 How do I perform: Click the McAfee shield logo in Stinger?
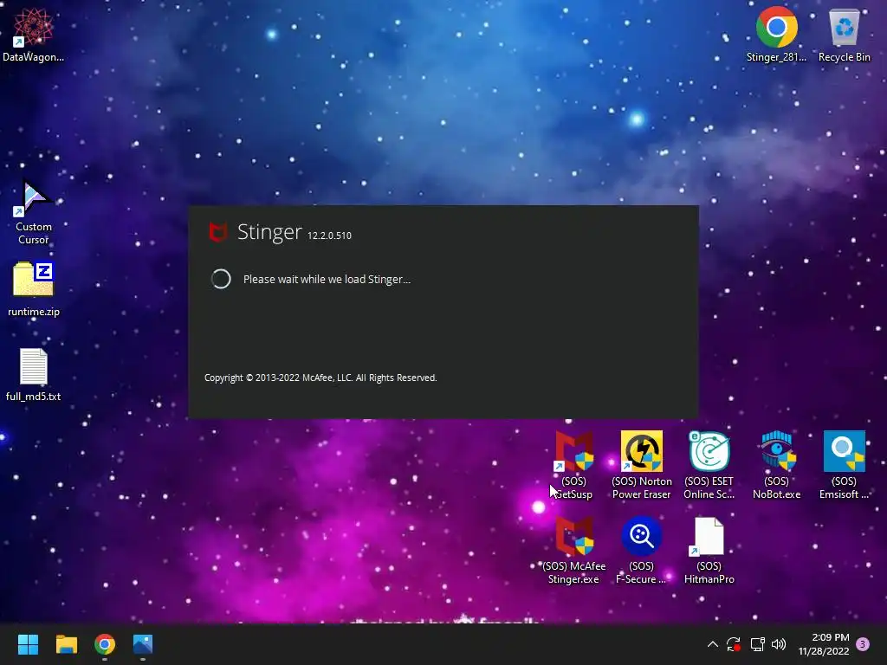pyautogui.click(x=218, y=232)
